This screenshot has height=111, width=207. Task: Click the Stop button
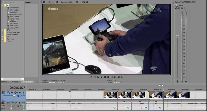(108, 77)
